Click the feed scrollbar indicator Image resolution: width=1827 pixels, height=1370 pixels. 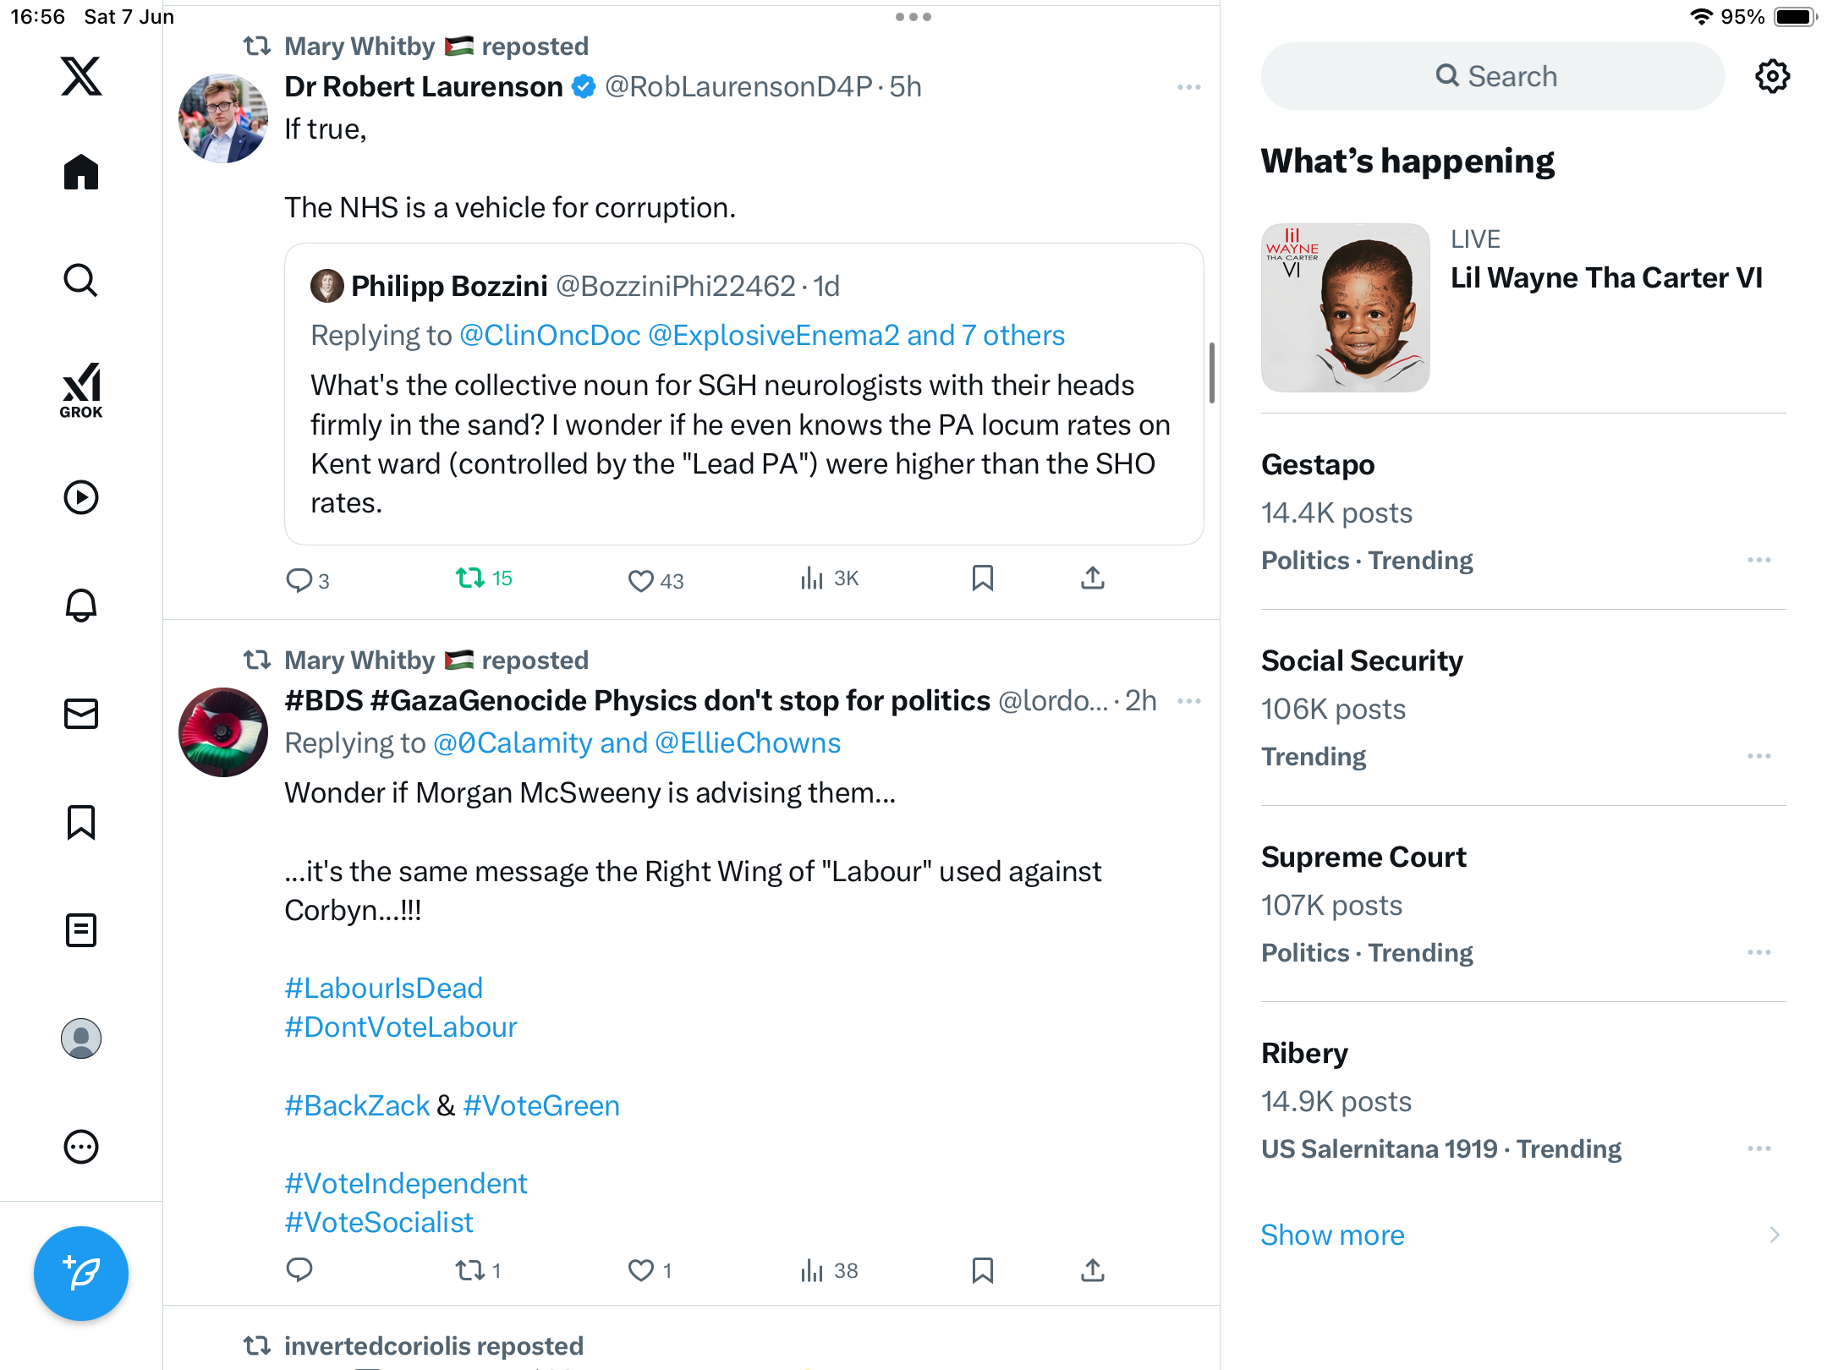pos(1212,373)
